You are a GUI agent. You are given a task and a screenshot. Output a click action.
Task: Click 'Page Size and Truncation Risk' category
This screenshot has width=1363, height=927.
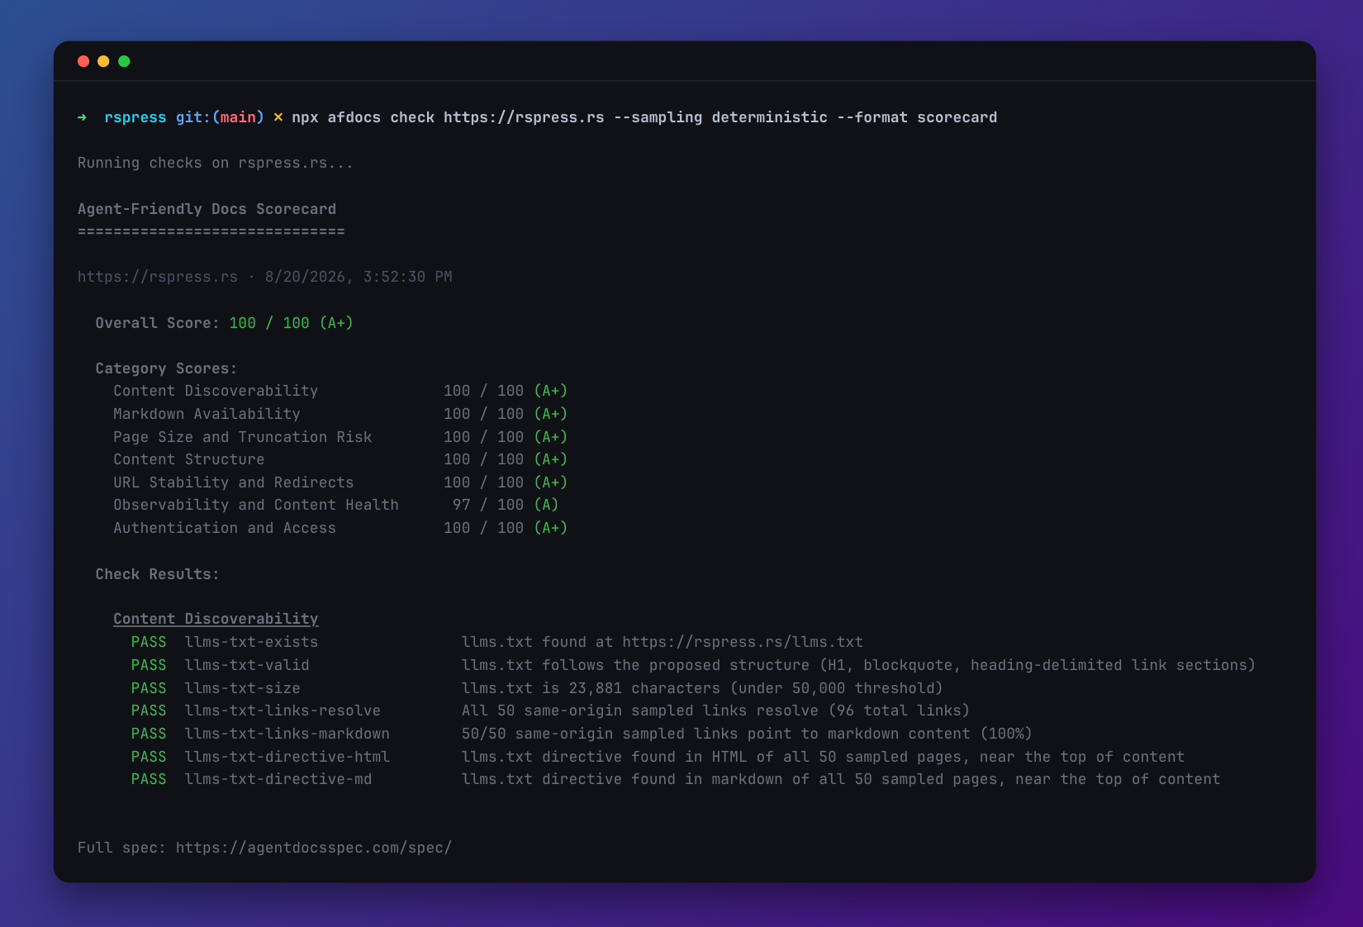[x=243, y=437]
